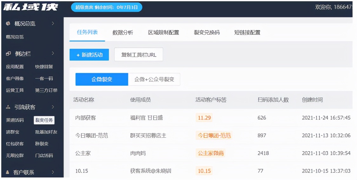Switch to 企微+公众号裂变 mode
This screenshot has height=180, width=357.
point(154,79)
